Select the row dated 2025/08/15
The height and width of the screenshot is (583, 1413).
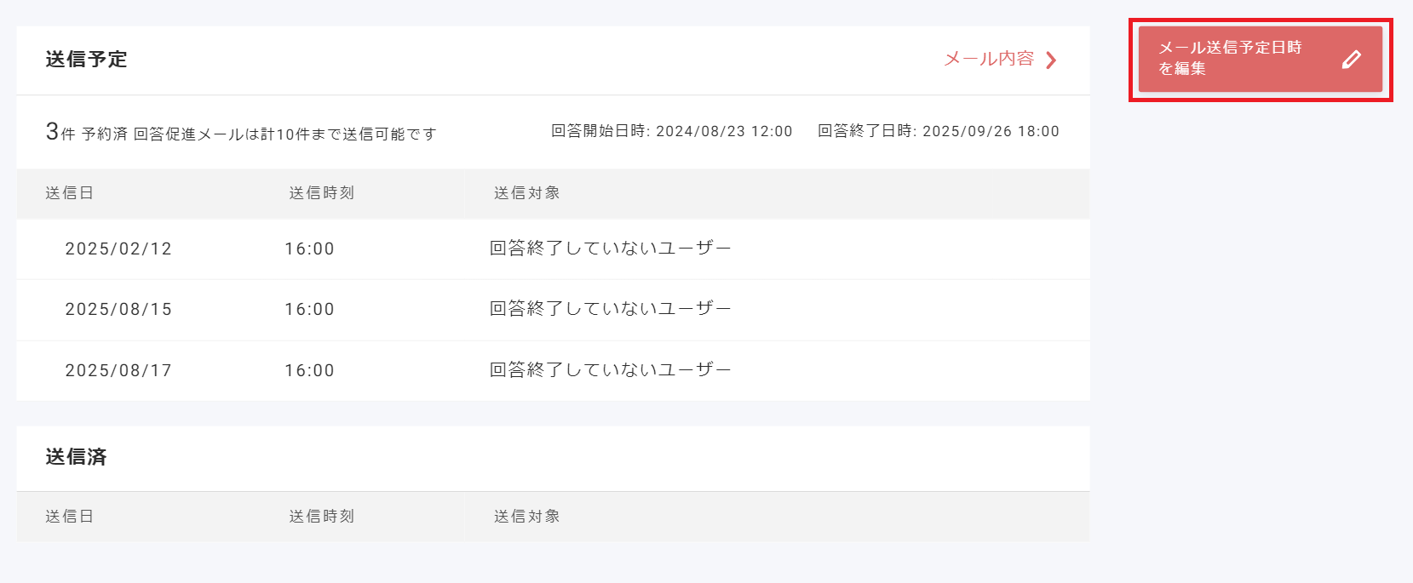click(x=118, y=310)
